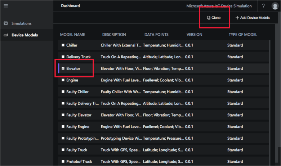Sort by MODEL NAME column header

click(x=72, y=35)
